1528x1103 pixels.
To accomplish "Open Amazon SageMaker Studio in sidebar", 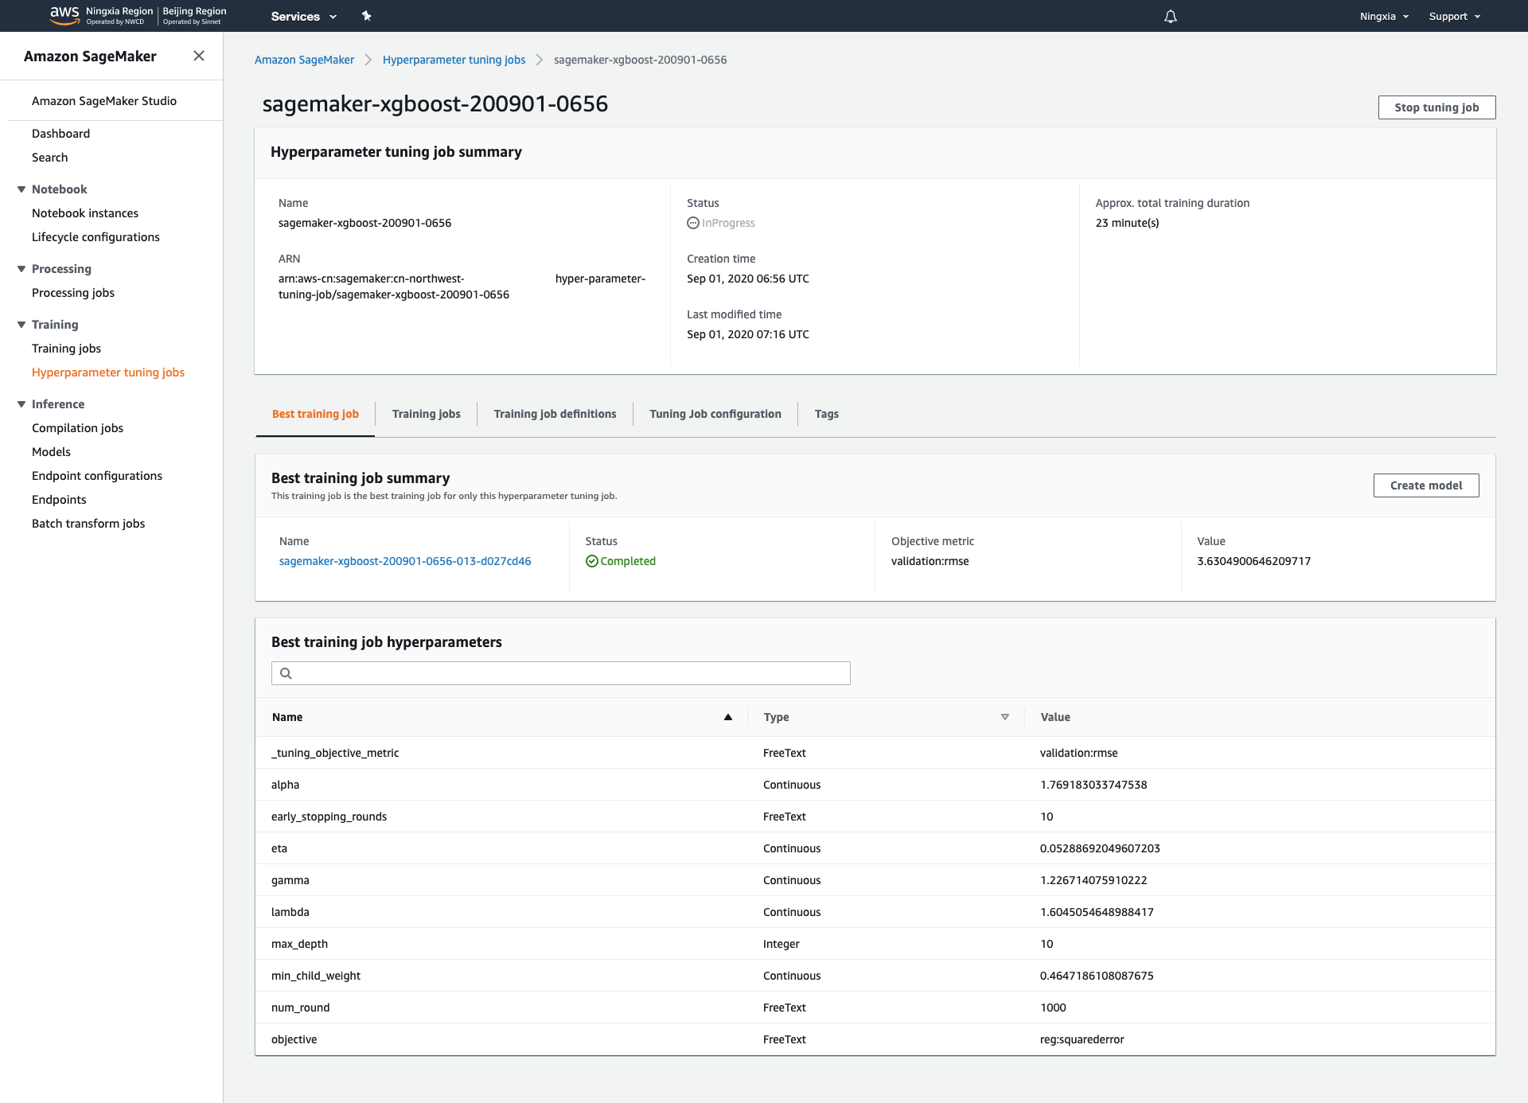I will click(104, 101).
